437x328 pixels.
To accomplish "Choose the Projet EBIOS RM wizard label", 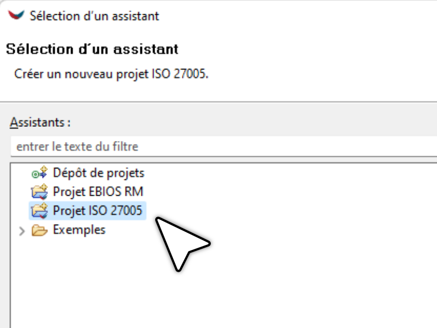I will [98, 192].
